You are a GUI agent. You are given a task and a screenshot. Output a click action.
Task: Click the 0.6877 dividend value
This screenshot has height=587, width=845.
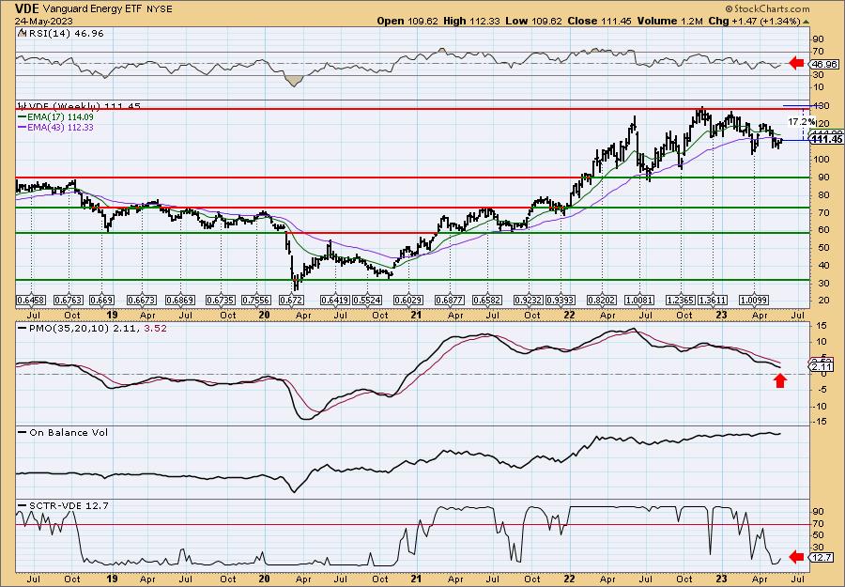(x=450, y=300)
